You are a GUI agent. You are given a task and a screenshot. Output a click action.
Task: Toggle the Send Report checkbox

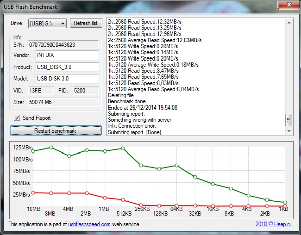[x=17, y=118]
